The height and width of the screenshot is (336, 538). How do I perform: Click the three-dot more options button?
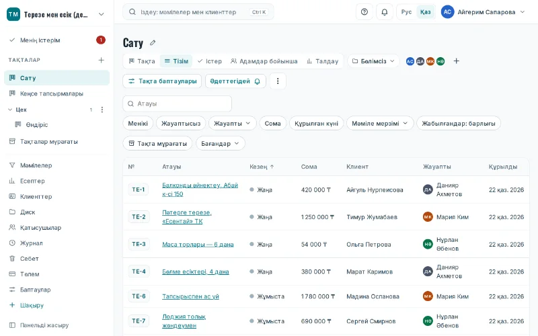278,81
